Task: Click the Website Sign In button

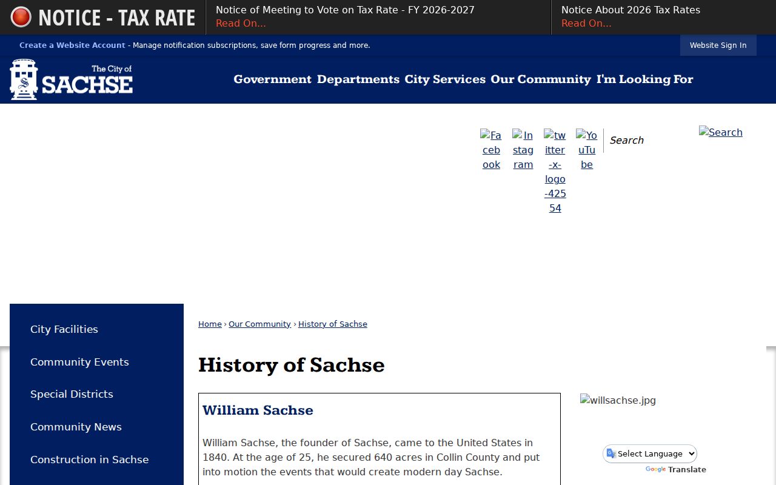Action: [718, 45]
